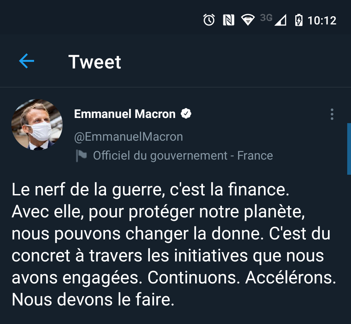Tap the battery charging icon
Screen dimensions: 351x324
298,20
